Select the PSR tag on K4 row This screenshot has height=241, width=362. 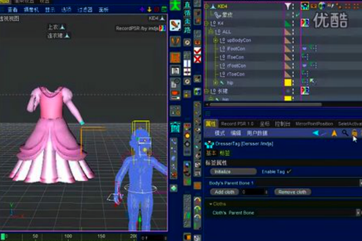tap(305, 23)
